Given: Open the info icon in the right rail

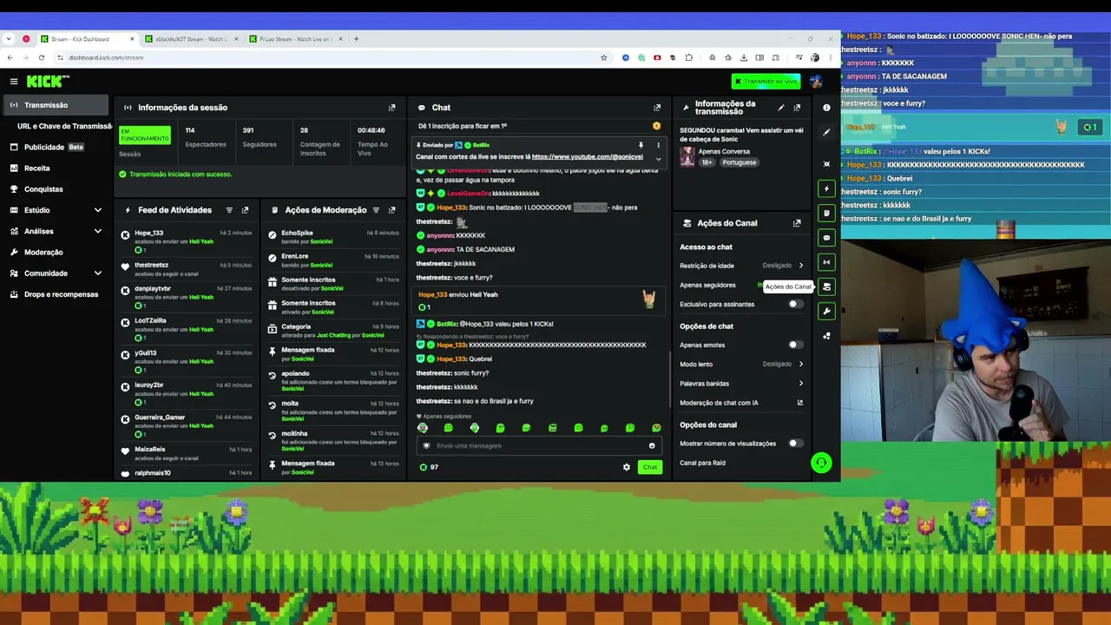Looking at the screenshot, I should coord(826,108).
